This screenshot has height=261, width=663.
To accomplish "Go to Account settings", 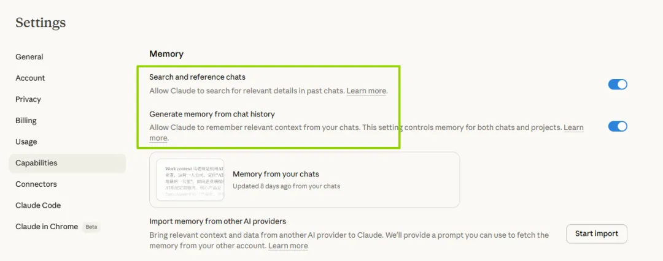I will click(30, 78).
